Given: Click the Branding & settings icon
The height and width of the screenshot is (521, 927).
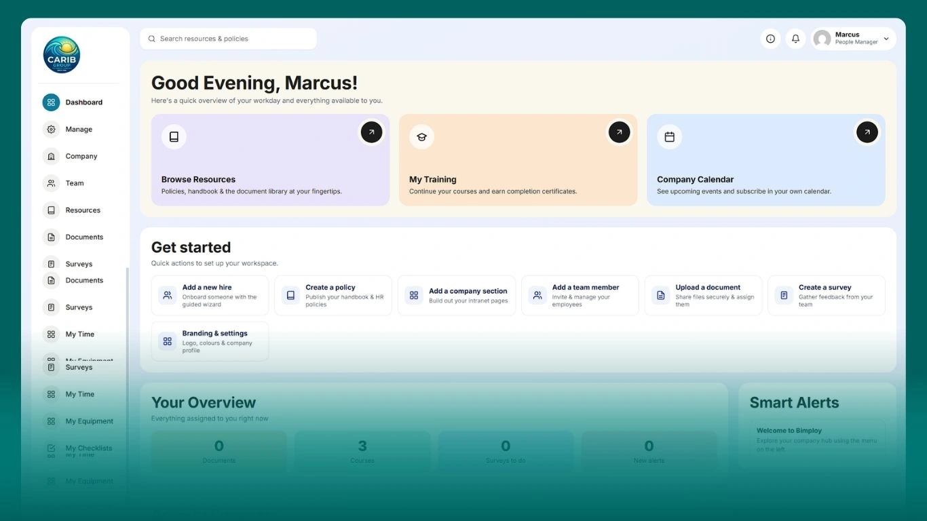Looking at the screenshot, I should point(167,341).
